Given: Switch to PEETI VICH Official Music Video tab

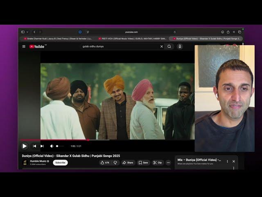Looking at the screenshot, I should (x=132, y=39).
